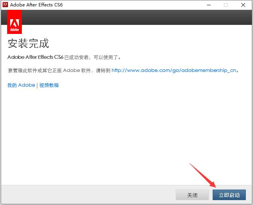Open the adobemembership_cn hyperlink
The image size is (253, 205).
[174, 70]
